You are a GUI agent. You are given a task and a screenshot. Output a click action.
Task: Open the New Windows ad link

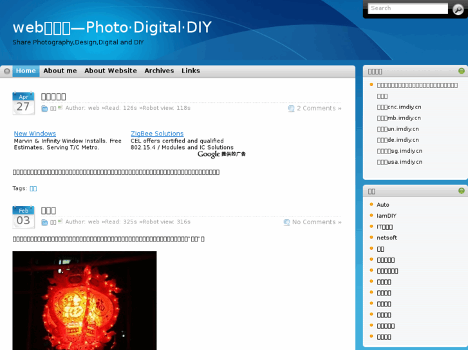coord(35,134)
